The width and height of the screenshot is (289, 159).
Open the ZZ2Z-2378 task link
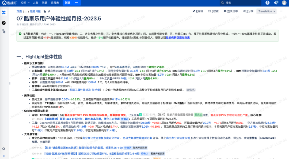coord(149,115)
